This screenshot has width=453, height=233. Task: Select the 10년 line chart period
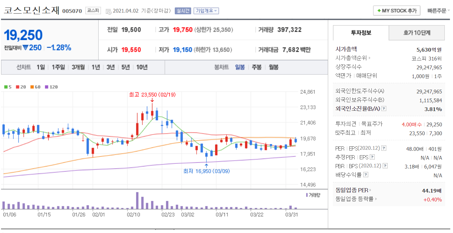(142, 67)
